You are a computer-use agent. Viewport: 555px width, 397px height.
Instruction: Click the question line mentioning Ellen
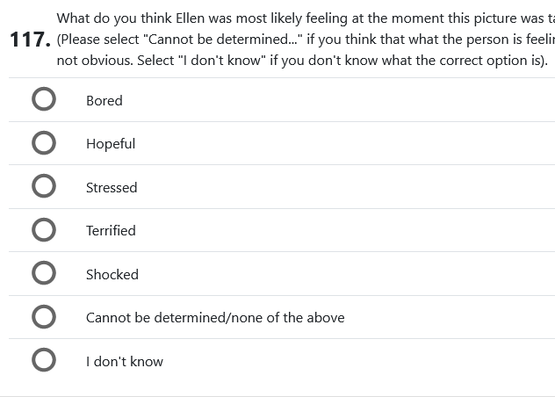pos(299,18)
